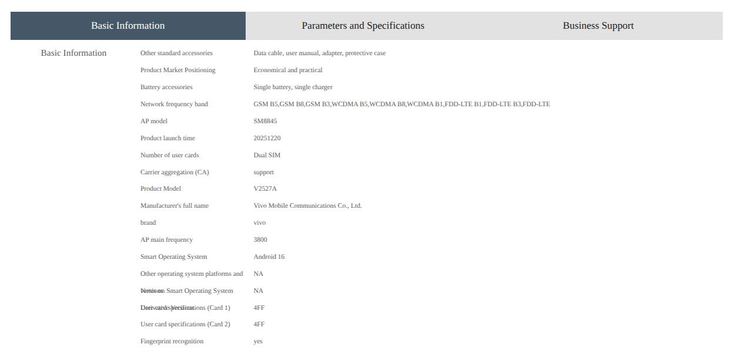Image resolution: width=734 pixels, height=358 pixels.
Task: Click the Economical and practical positioning text
Action: point(288,70)
